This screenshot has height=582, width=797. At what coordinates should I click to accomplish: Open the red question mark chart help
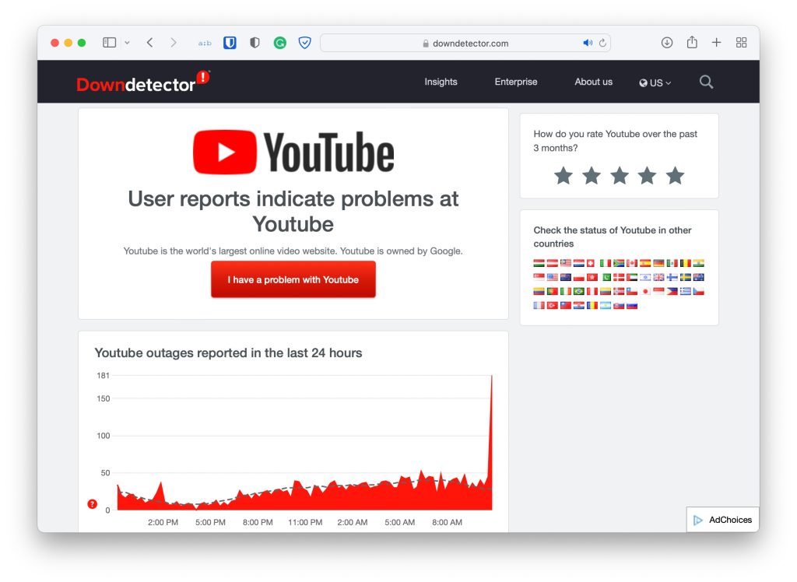pos(92,504)
